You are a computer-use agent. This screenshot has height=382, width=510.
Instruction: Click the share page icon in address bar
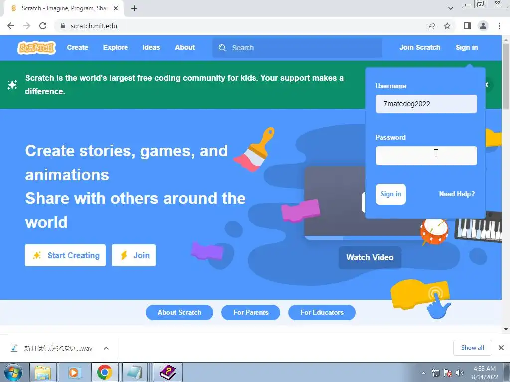[431, 26]
